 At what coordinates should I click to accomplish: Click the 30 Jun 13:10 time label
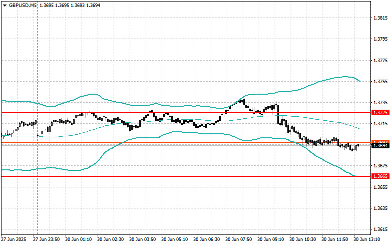click(x=367, y=239)
